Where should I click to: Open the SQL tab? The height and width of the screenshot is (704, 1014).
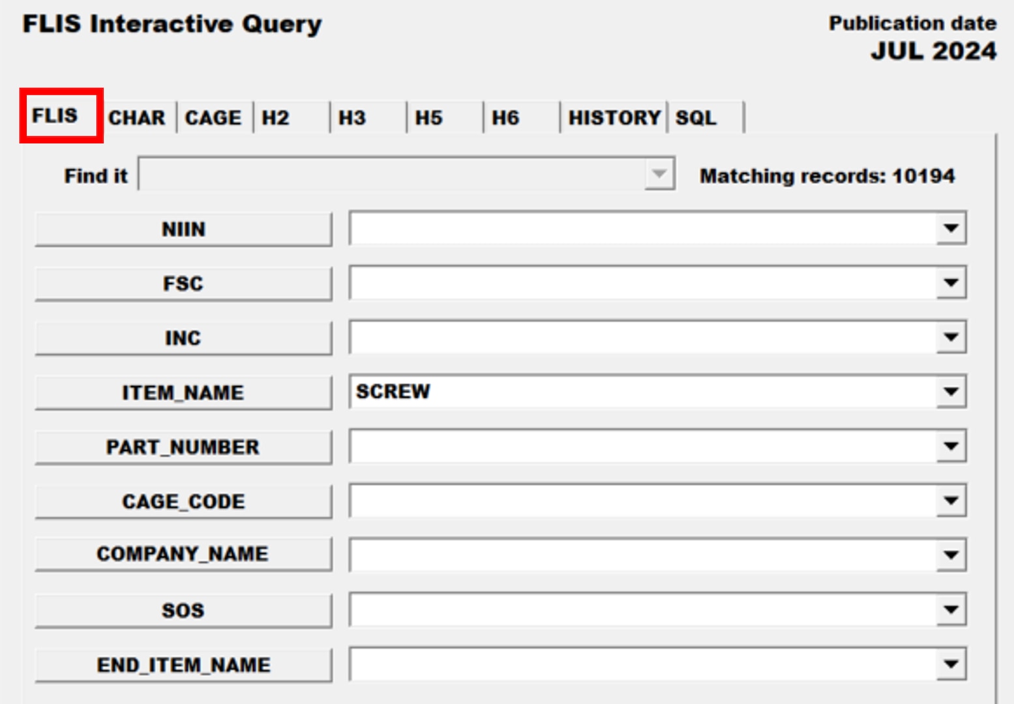tap(706, 117)
